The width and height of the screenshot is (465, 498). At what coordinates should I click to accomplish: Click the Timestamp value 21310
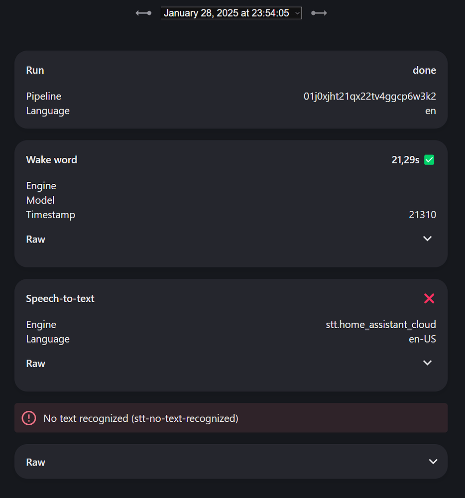click(422, 215)
